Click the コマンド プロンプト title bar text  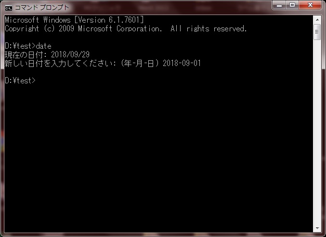pyautogui.click(x=42, y=8)
